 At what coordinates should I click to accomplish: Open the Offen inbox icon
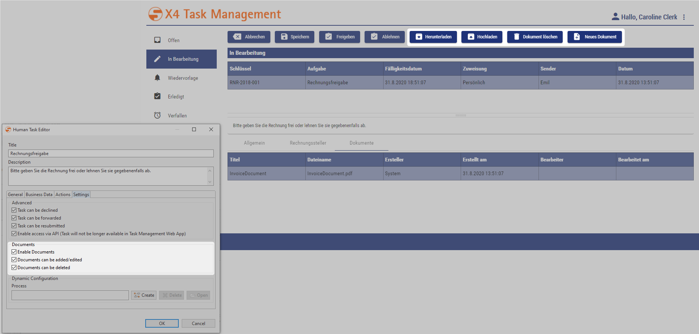158,40
